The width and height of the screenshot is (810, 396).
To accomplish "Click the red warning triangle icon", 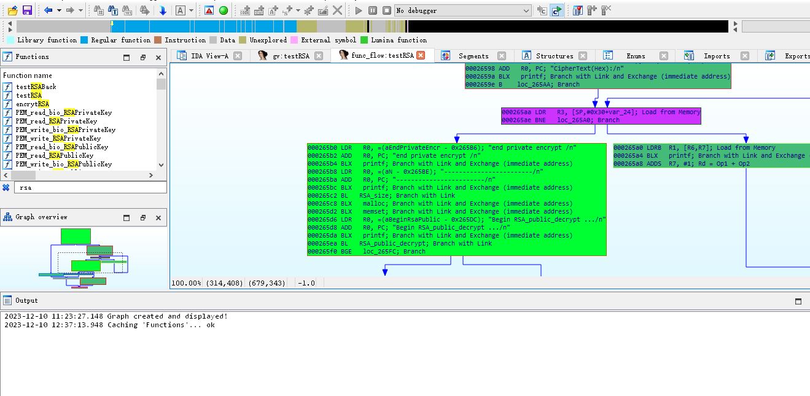I will [x=209, y=10].
